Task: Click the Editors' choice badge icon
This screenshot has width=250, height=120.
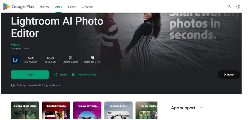Action: tap(70, 58)
